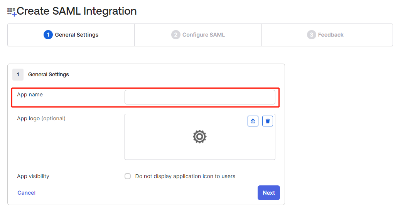The width and height of the screenshot is (398, 217).
Task: Click the app grid plus icon by title
Action: [12, 12]
